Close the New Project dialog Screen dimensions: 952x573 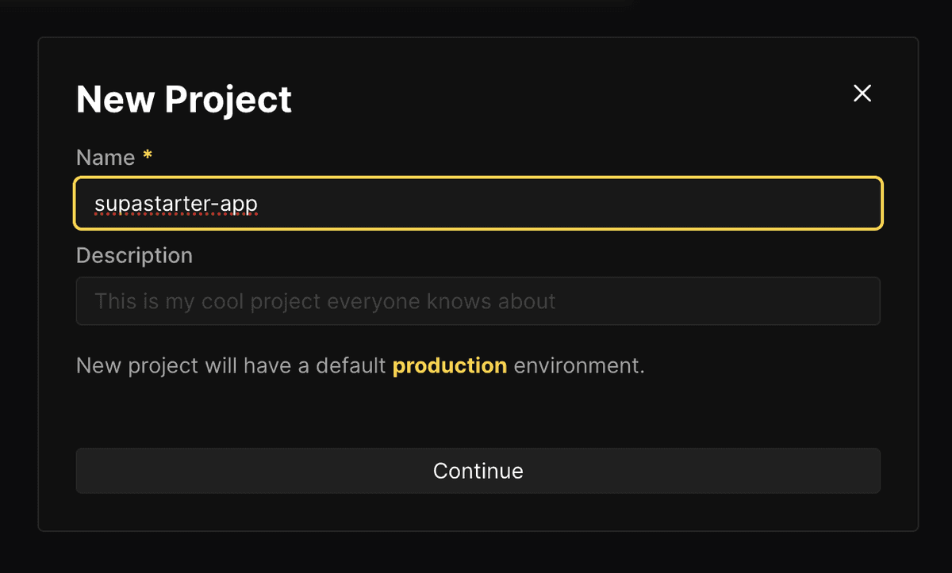tap(862, 94)
